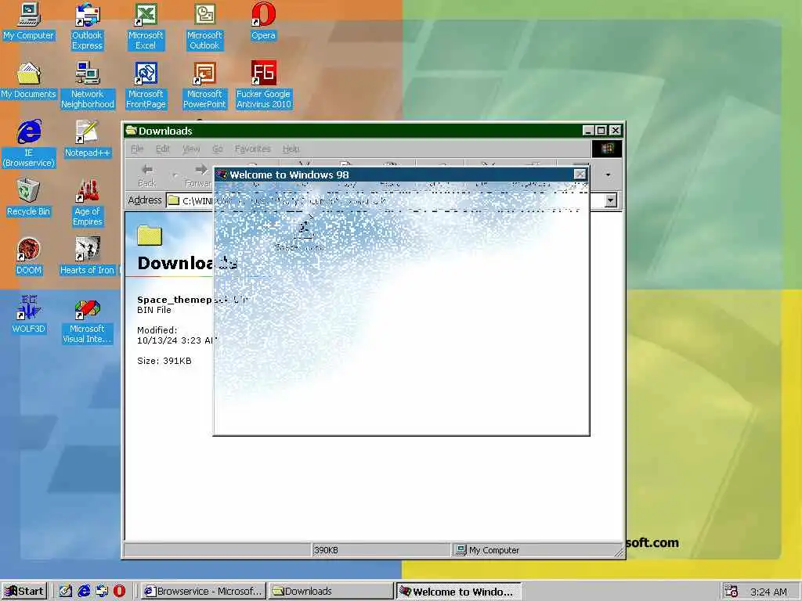802x601 pixels.
Task: Click Forward in the Downloads toolbar
Action: coord(199,175)
